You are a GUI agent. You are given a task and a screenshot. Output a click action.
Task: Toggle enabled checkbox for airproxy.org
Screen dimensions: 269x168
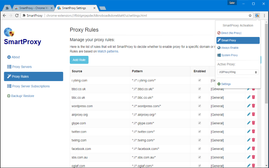[200, 115]
